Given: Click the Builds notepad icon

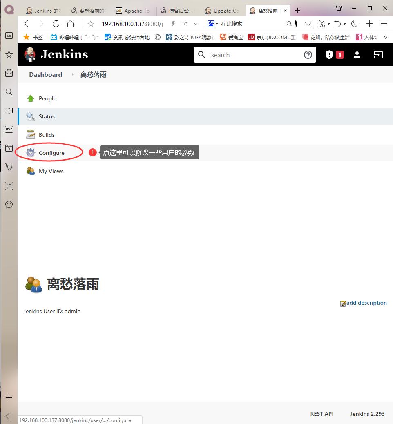Looking at the screenshot, I should point(31,135).
